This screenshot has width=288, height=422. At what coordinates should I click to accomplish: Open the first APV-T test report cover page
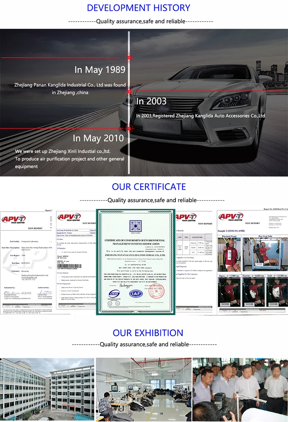[x=26, y=262]
